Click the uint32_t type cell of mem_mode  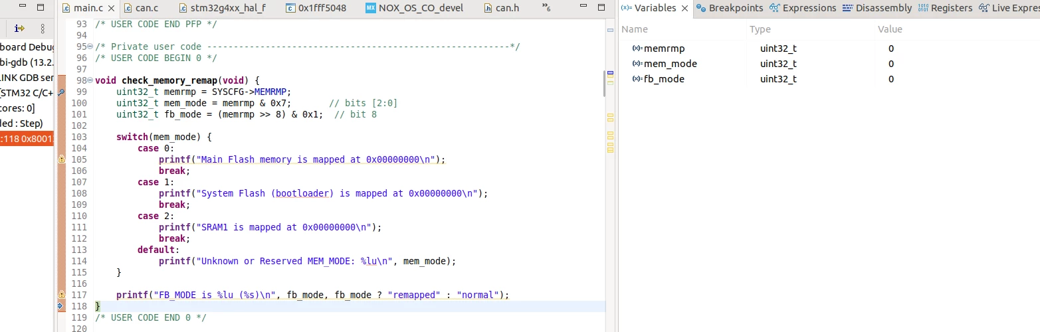tap(778, 64)
